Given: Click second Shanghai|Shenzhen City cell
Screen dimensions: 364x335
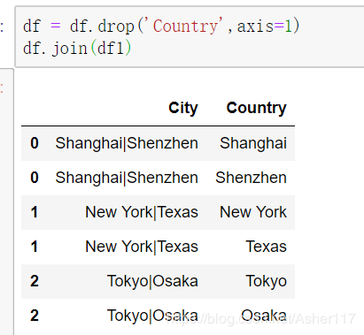Looking at the screenshot, I should (127, 178).
